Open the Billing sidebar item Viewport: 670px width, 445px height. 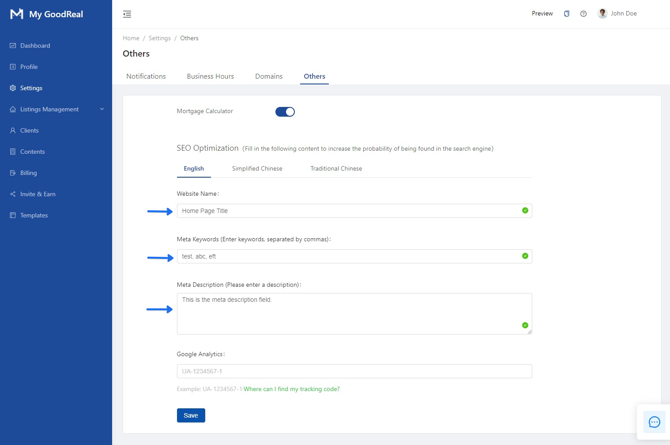pyautogui.click(x=28, y=173)
